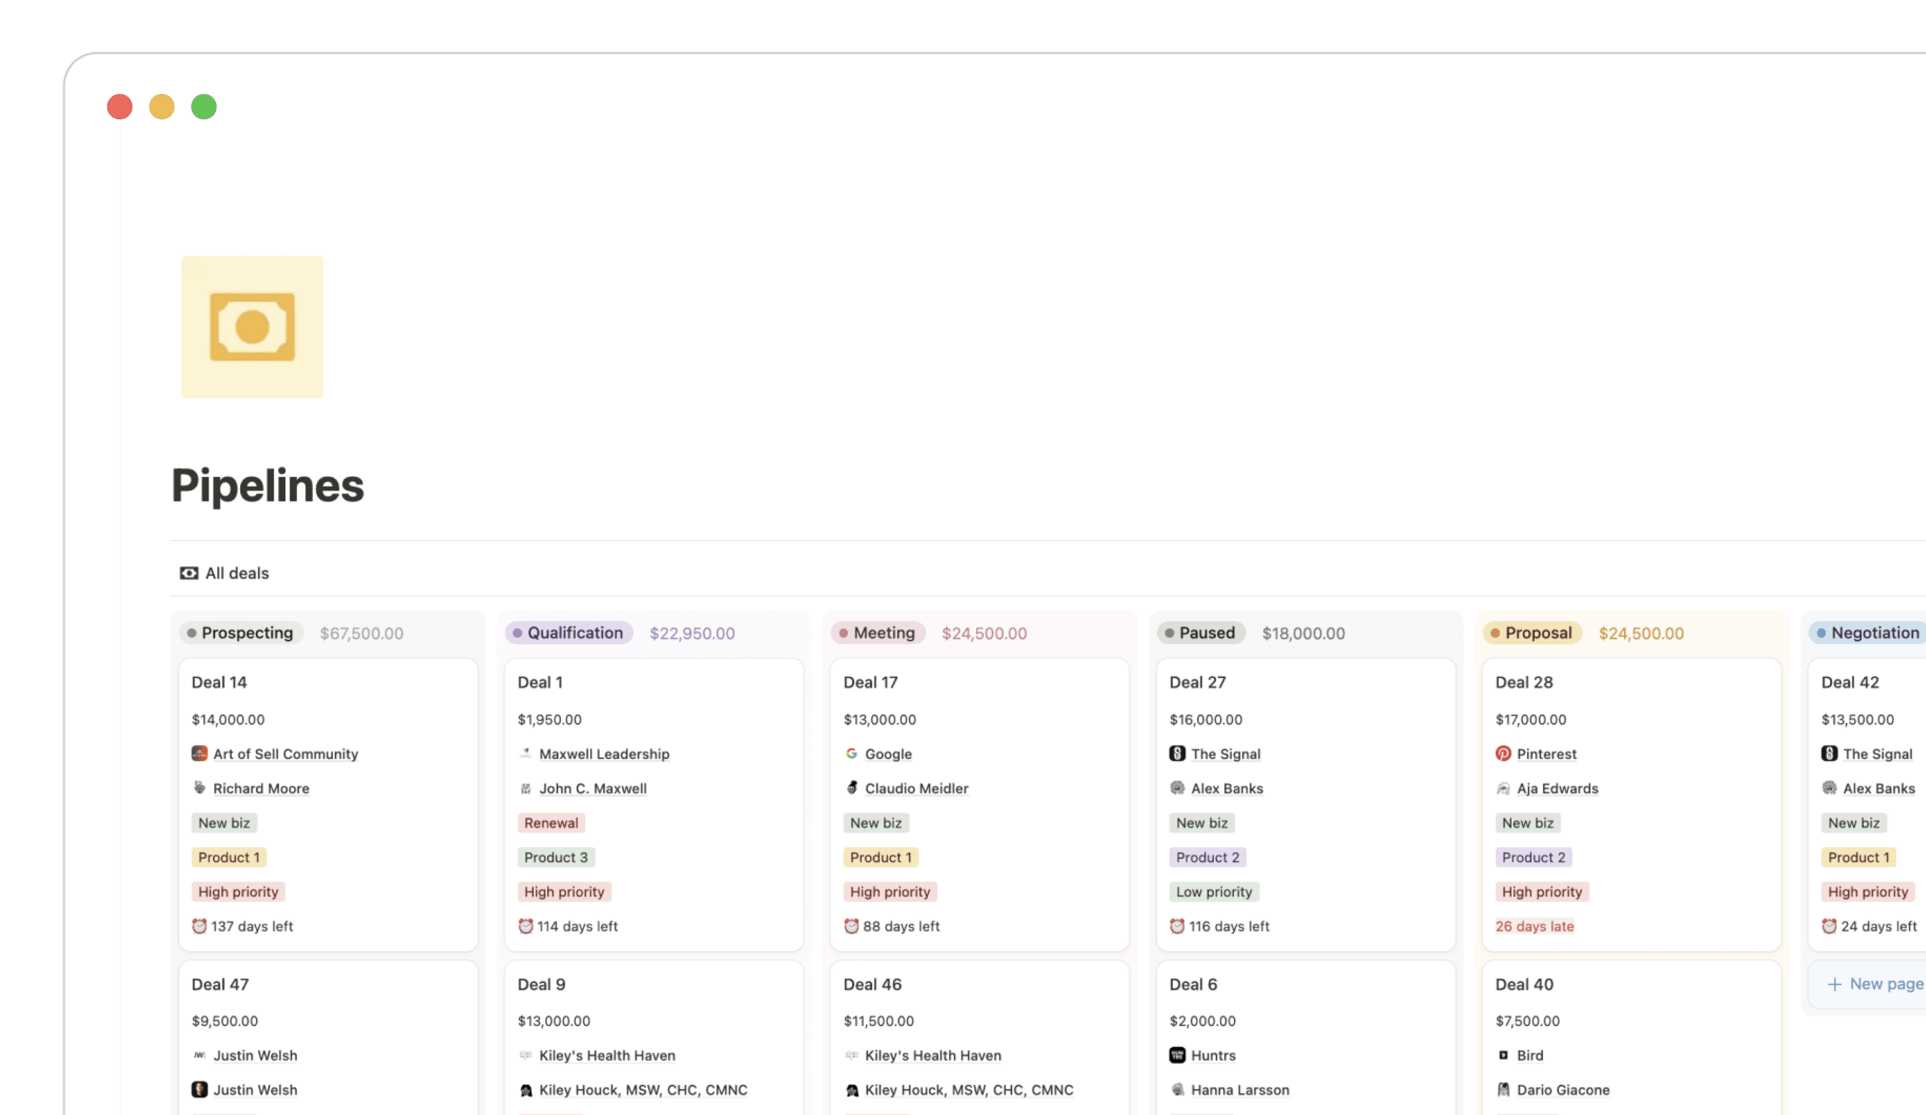
Task: Click the Huntrs logo icon in Deal 6
Action: pos(1177,1055)
